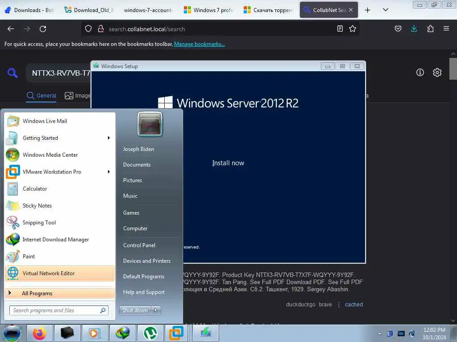Click Manage bookmarks link

pyautogui.click(x=199, y=44)
